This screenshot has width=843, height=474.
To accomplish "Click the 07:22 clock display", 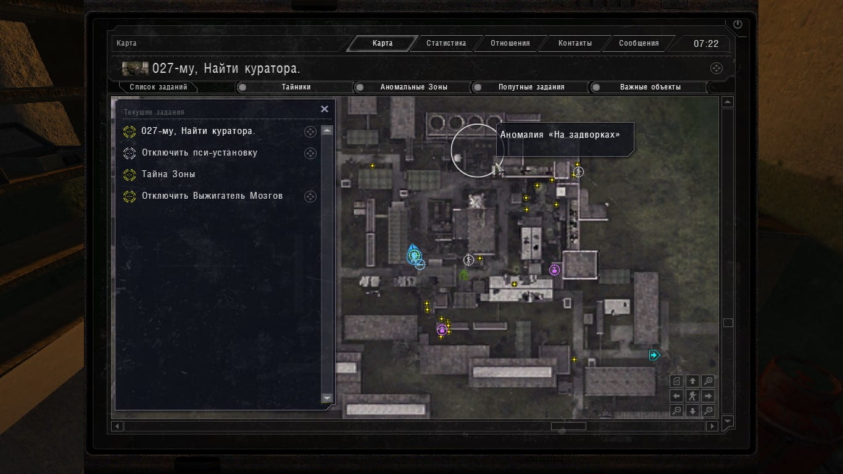I will tap(706, 44).
